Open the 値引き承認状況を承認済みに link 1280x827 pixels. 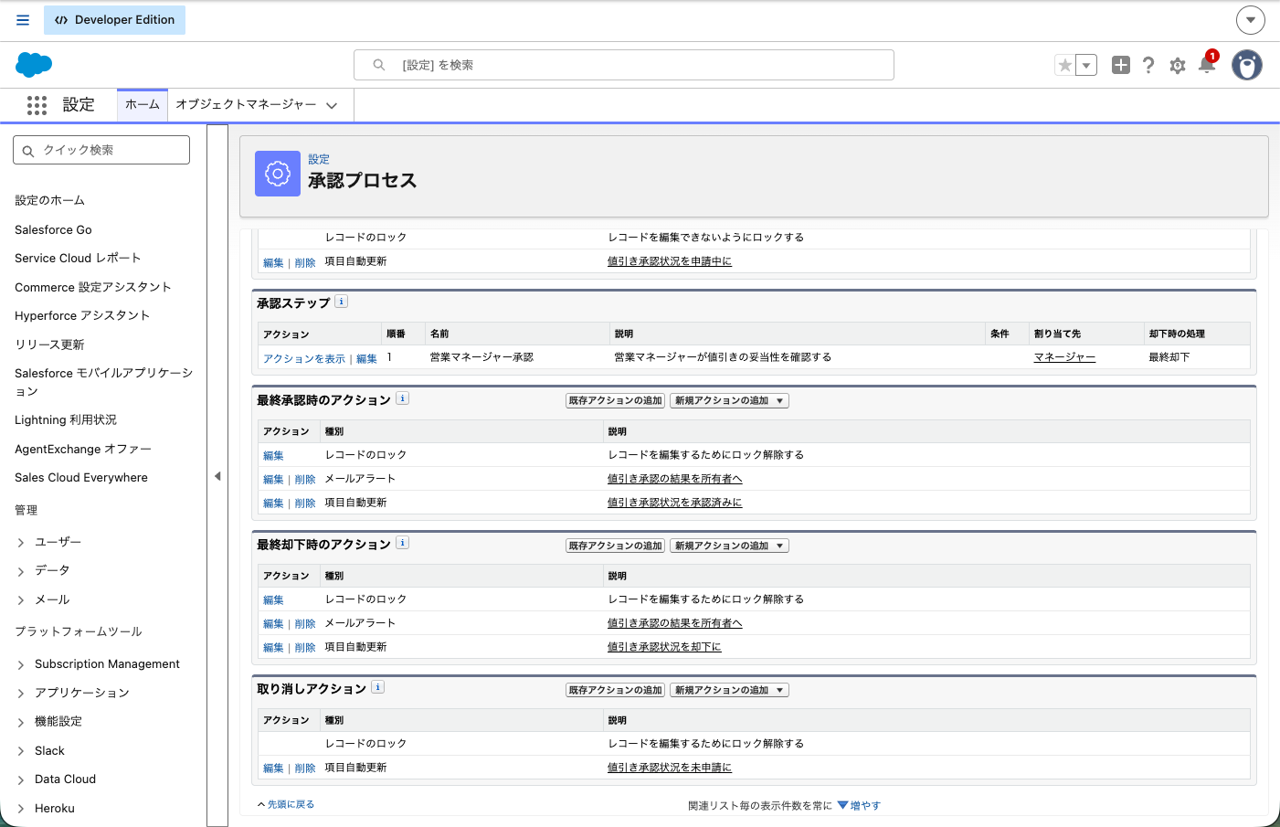675,503
